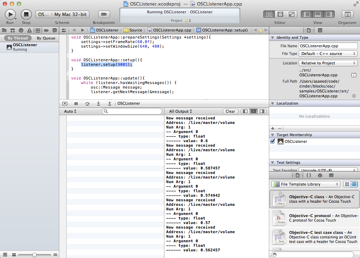
Task: Switch to By Thread view
Action: pos(18,38)
